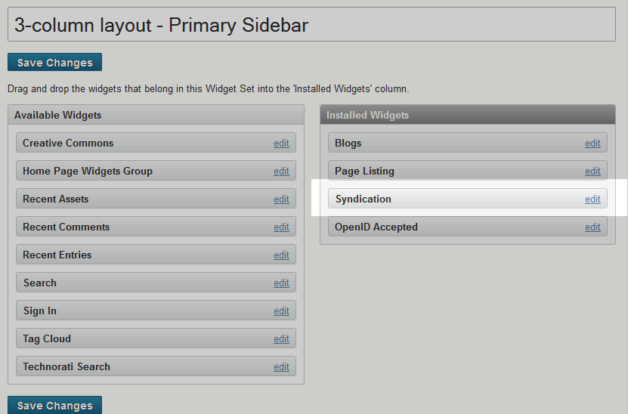The width and height of the screenshot is (628, 414).
Task: Edit the Home Page Widgets Group
Action: (x=281, y=171)
